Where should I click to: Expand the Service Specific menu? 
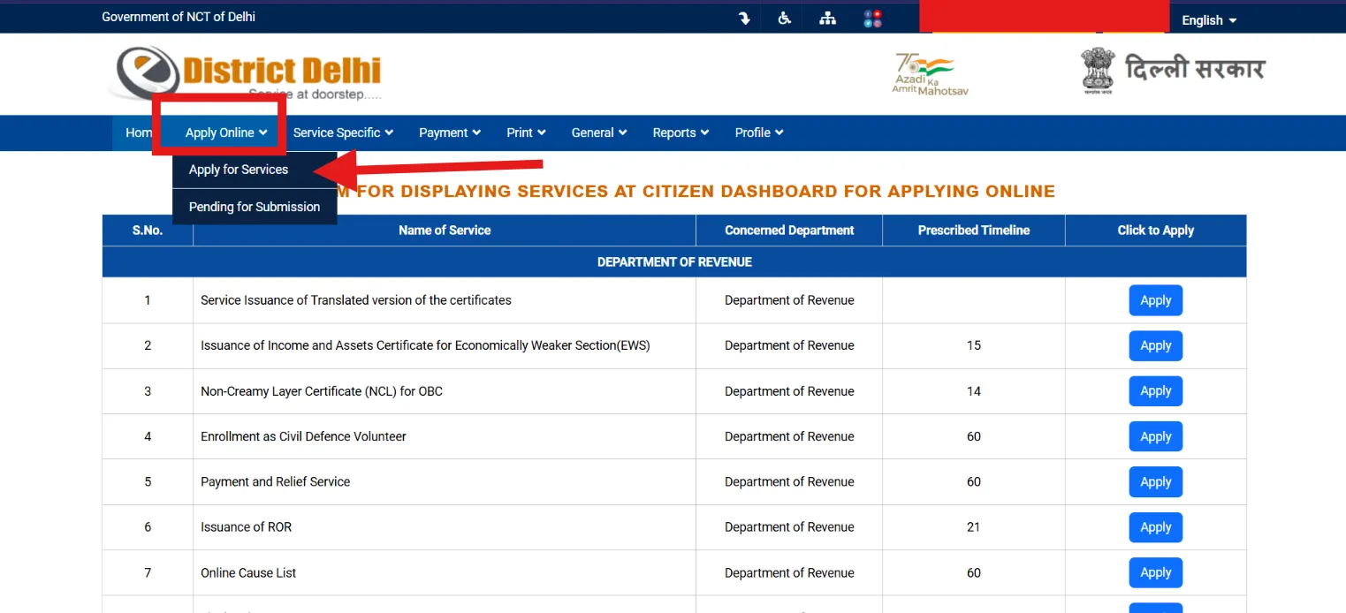pyautogui.click(x=343, y=132)
